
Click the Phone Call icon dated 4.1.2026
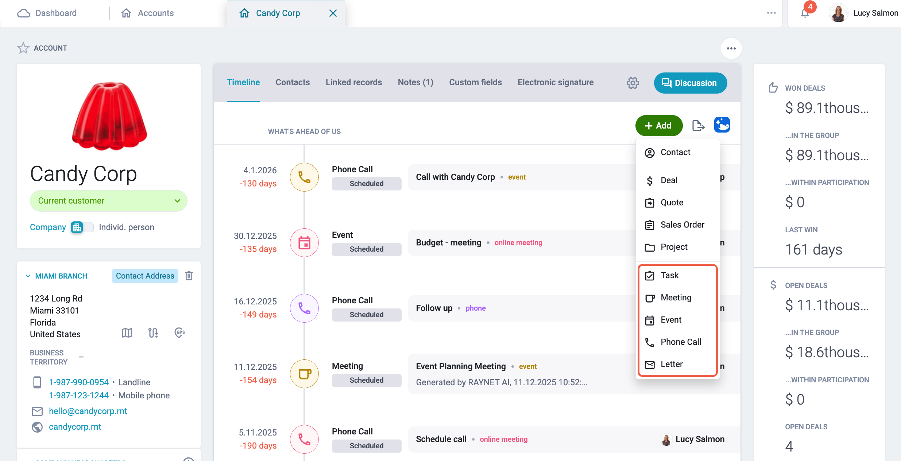coord(304,177)
